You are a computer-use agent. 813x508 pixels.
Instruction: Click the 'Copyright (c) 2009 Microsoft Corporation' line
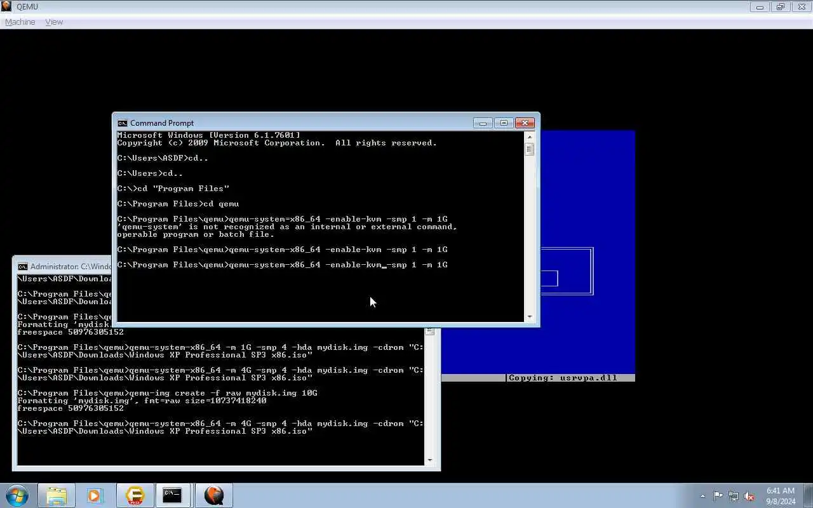(277, 143)
